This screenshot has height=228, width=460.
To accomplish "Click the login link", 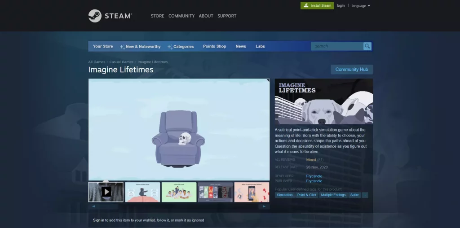I will tap(341, 5).
